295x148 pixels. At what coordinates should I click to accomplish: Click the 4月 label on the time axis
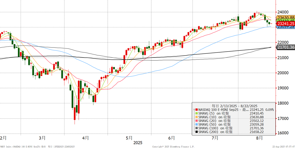tap(86, 138)
